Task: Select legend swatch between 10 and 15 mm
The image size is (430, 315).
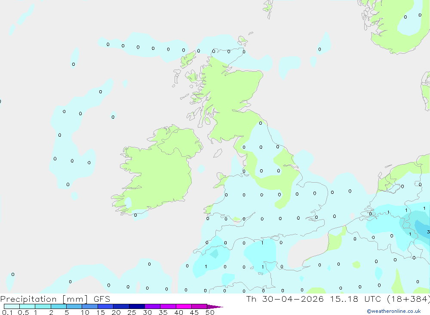Action: pyautogui.click(x=90, y=306)
